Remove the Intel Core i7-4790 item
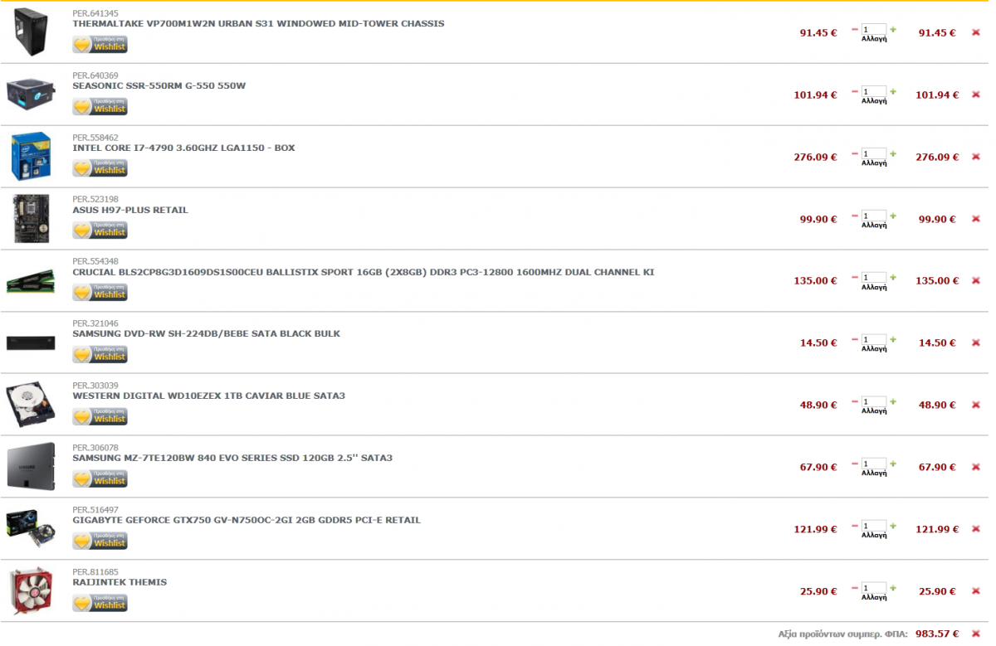Viewport: 996px width, 646px height. pos(976,157)
